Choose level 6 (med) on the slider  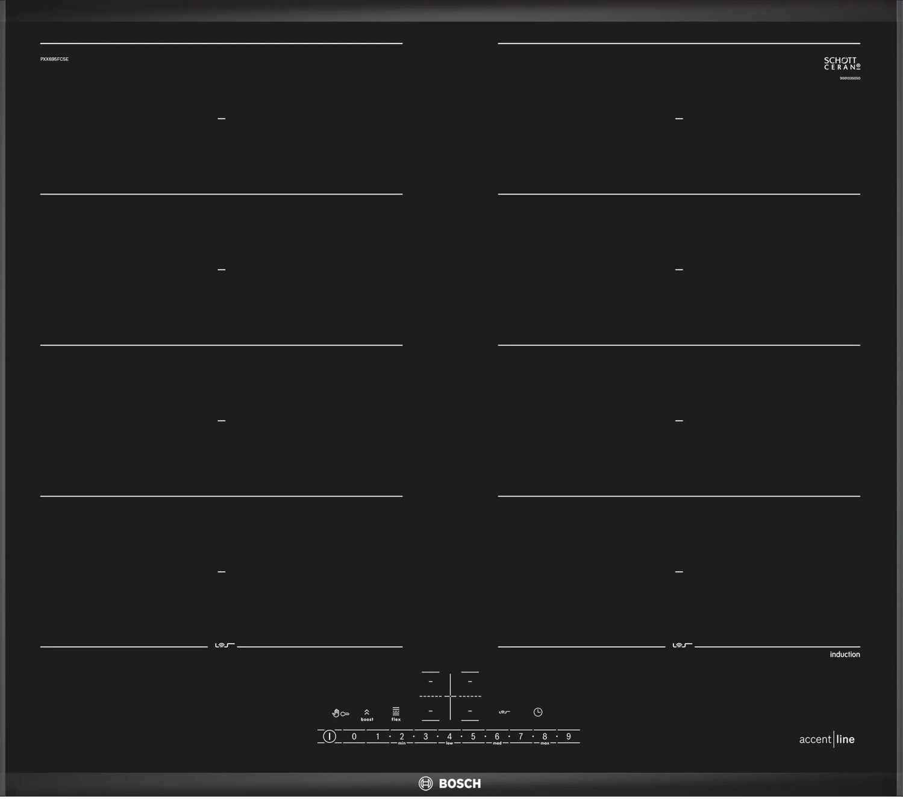pos(497,738)
